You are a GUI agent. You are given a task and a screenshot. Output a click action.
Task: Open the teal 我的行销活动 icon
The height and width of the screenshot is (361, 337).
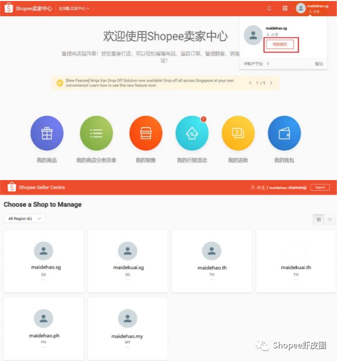[192, 133]
